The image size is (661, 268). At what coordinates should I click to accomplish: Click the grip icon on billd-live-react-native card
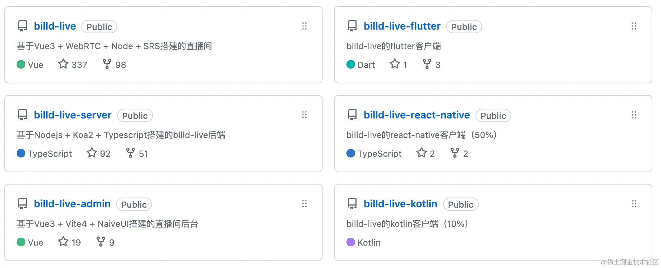634,115
